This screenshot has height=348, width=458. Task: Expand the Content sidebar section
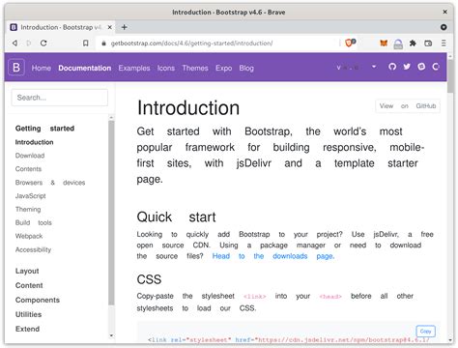(29, 285)
